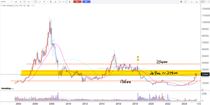The width and height of the screenshot is (210, 105).
Task: Undo the last chart action
Action: tap(64, 2)
